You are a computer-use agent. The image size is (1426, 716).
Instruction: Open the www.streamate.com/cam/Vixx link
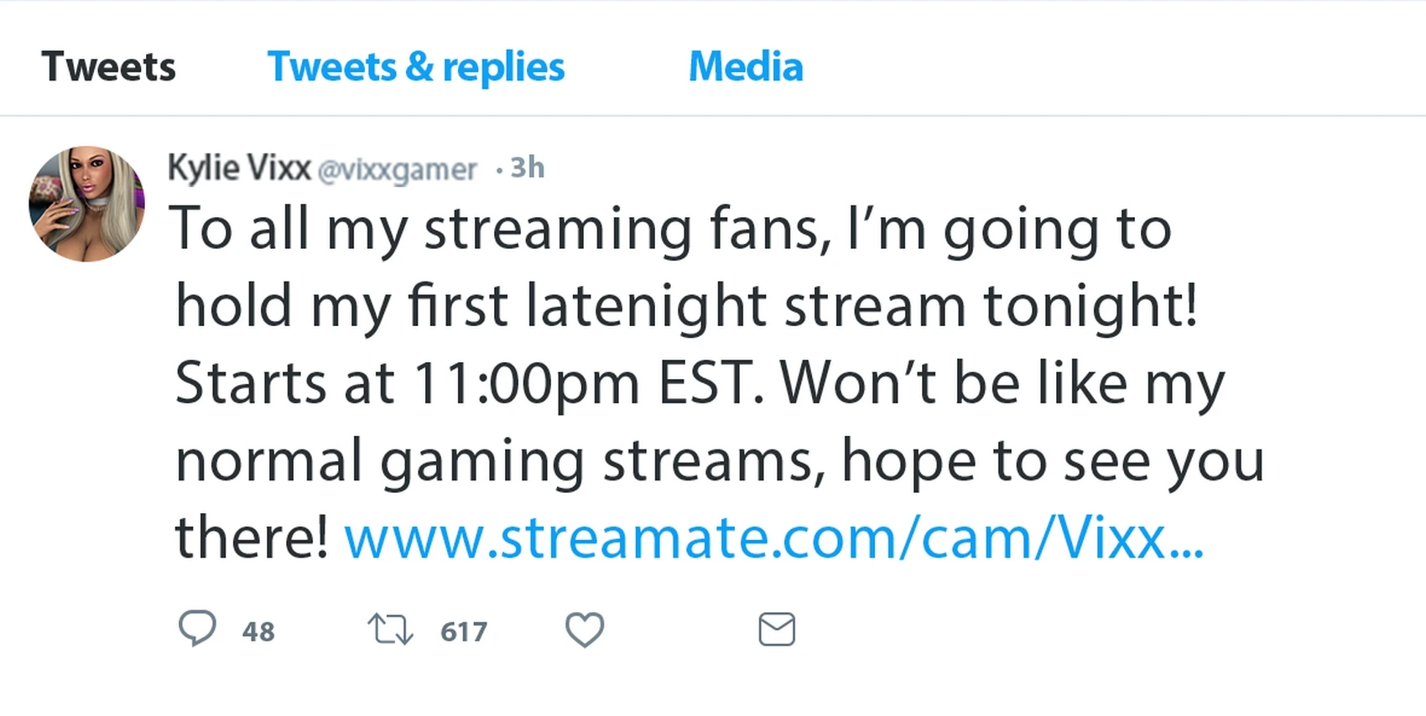(773, 537)
